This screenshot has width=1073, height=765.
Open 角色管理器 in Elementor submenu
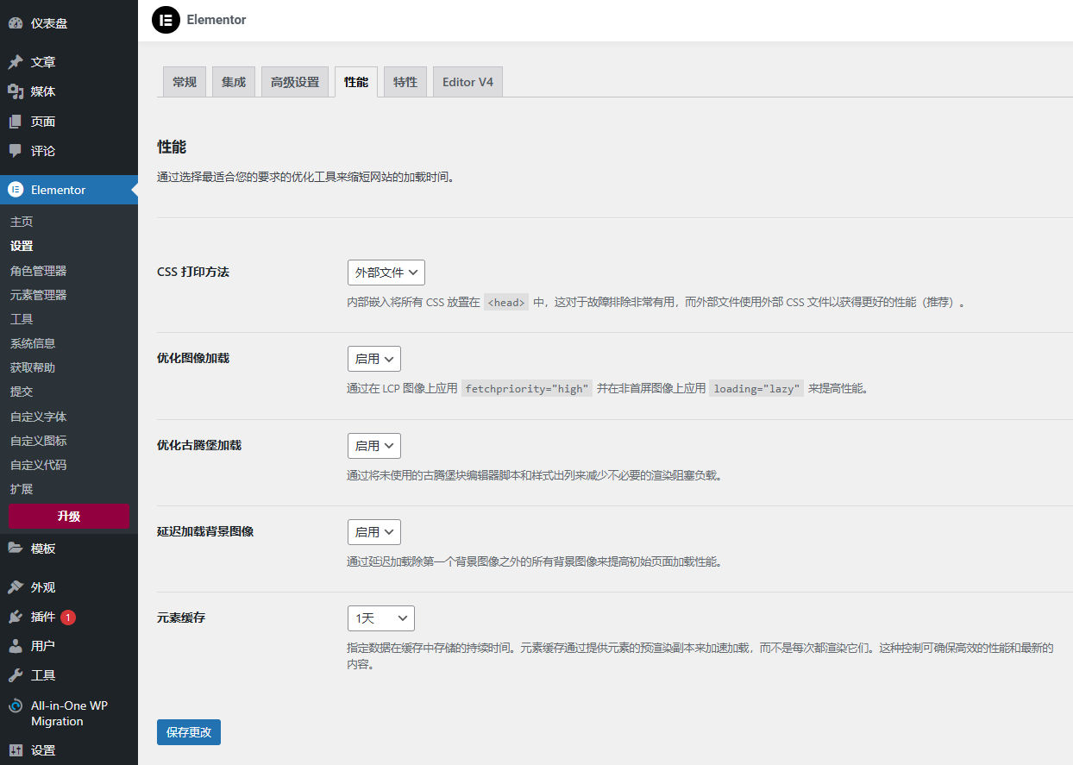click(39, 271)
